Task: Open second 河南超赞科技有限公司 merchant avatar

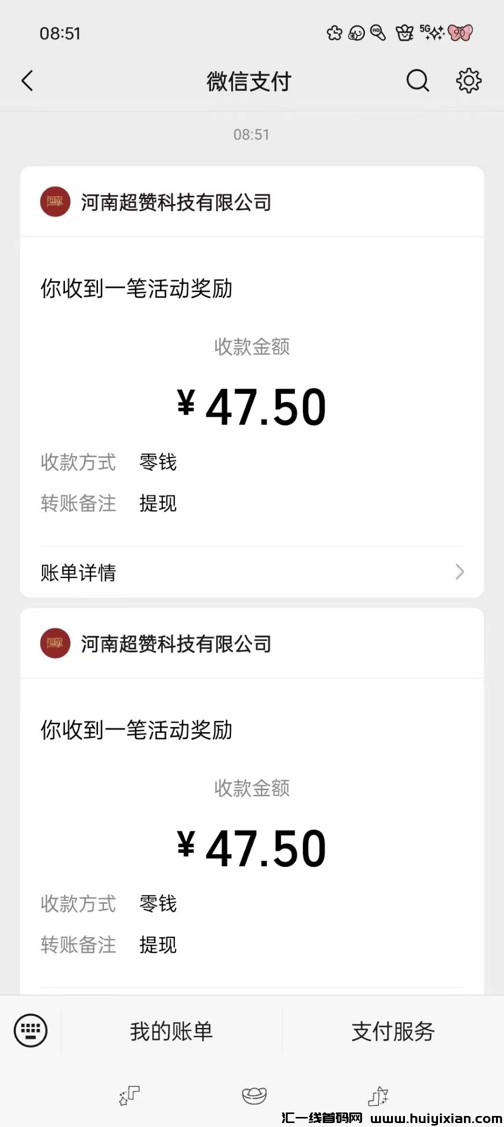Action: click(55, 643)
